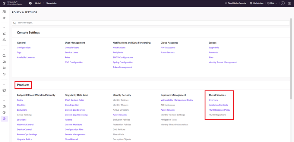Click the Marketplace icon in the top bar

click(x=251, y=3)
